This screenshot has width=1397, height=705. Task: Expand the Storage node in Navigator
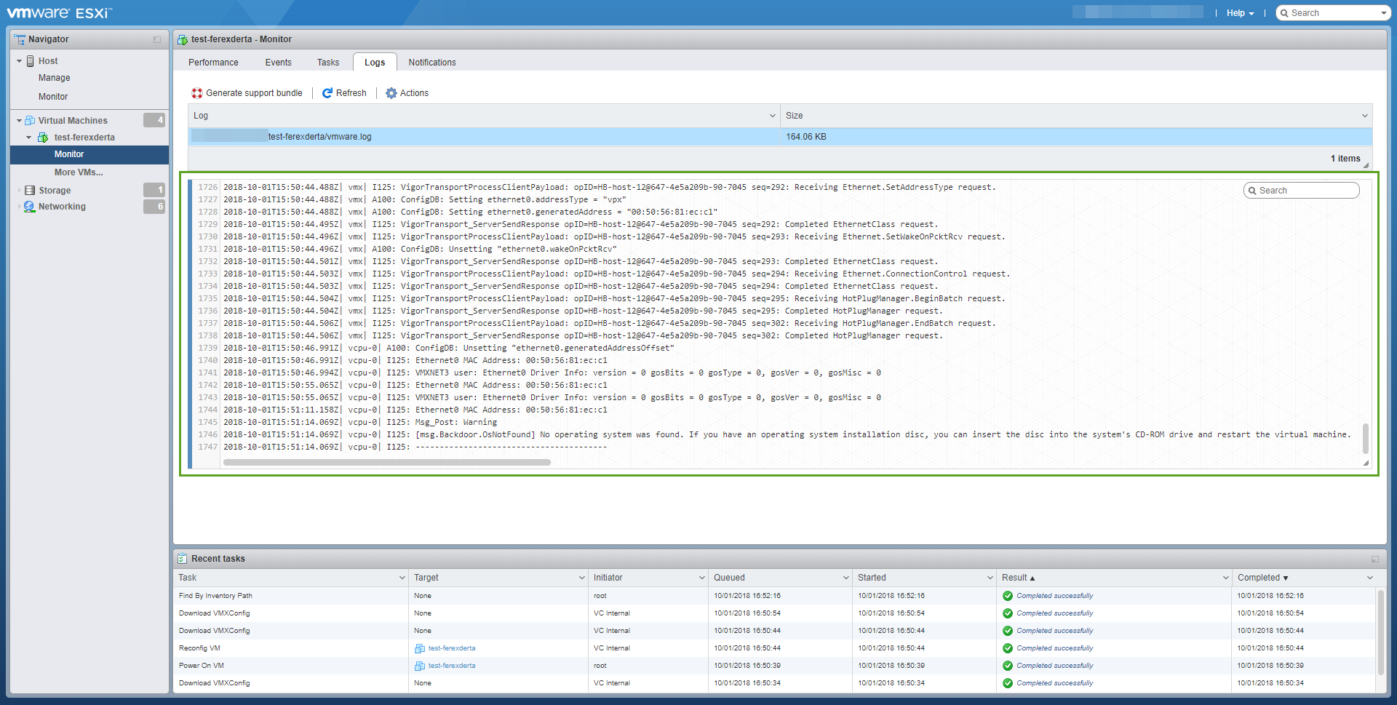tap(20, 190)
